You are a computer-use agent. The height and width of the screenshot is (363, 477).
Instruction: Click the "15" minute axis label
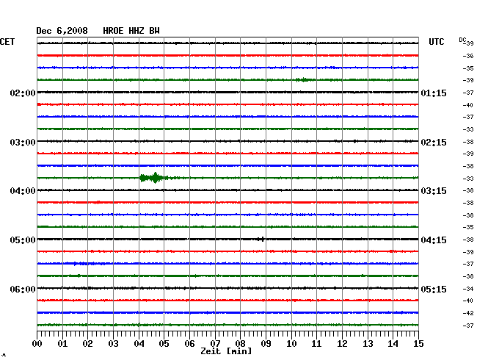coord(418,344)
